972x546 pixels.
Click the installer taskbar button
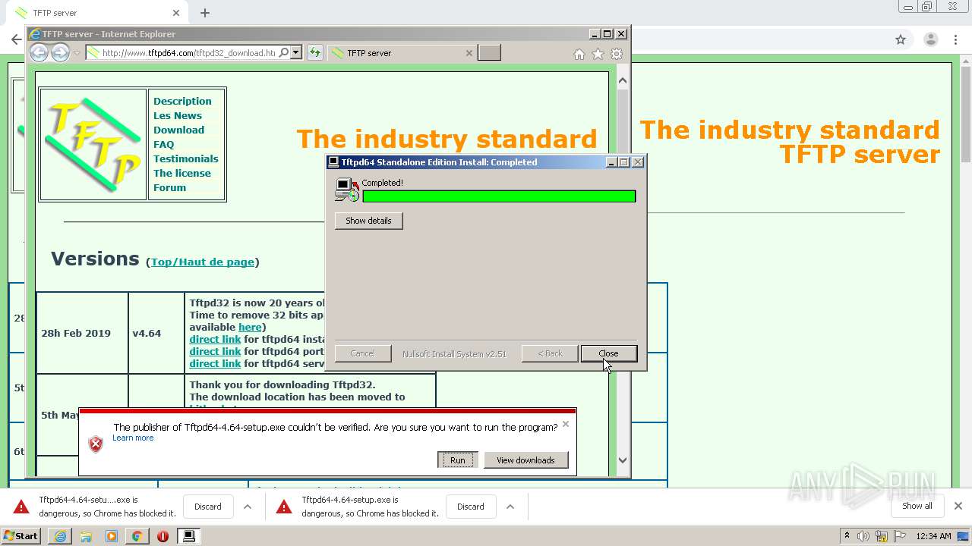click(188, 536)
